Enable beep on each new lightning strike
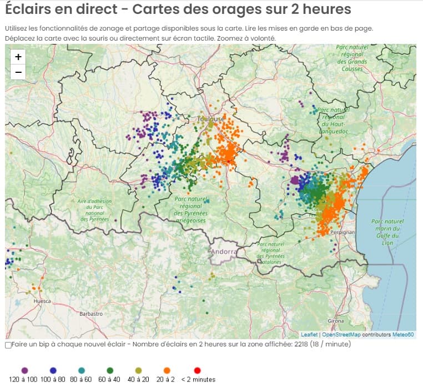This screenshot has width=423, height=387. point(8,345)
